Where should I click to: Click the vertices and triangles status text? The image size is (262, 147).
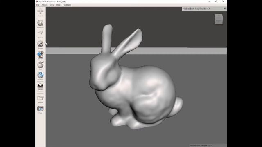201,145
